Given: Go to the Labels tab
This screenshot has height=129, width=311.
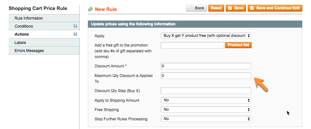Looking at the screenshot, I should [20, 42].
